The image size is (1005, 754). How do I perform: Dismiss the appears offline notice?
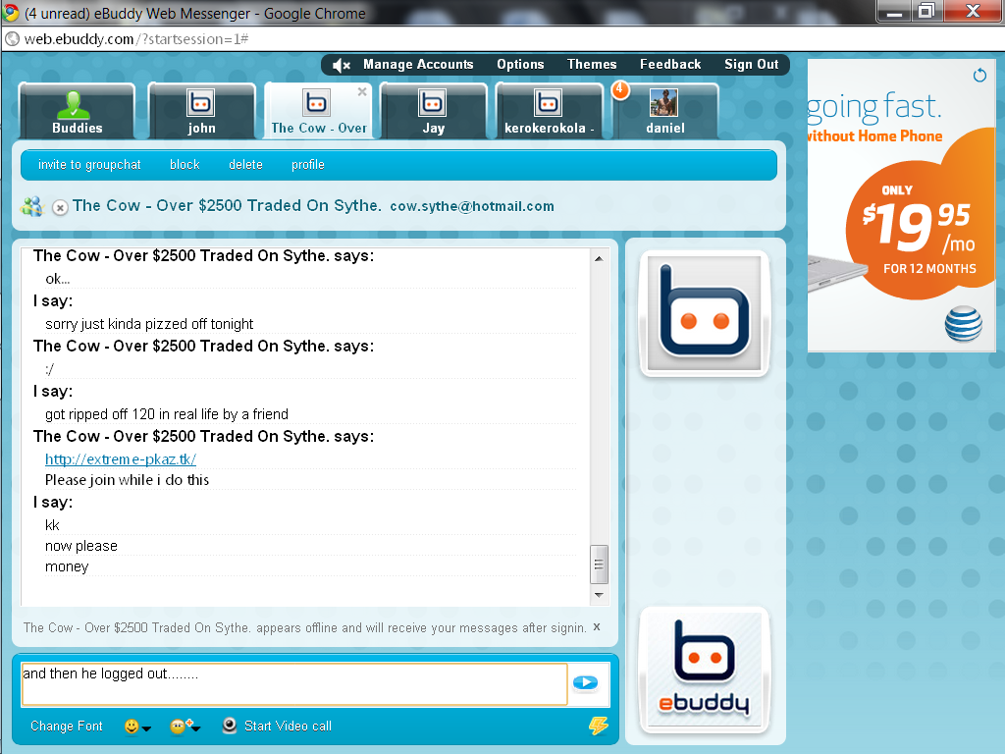coord(597,626)
